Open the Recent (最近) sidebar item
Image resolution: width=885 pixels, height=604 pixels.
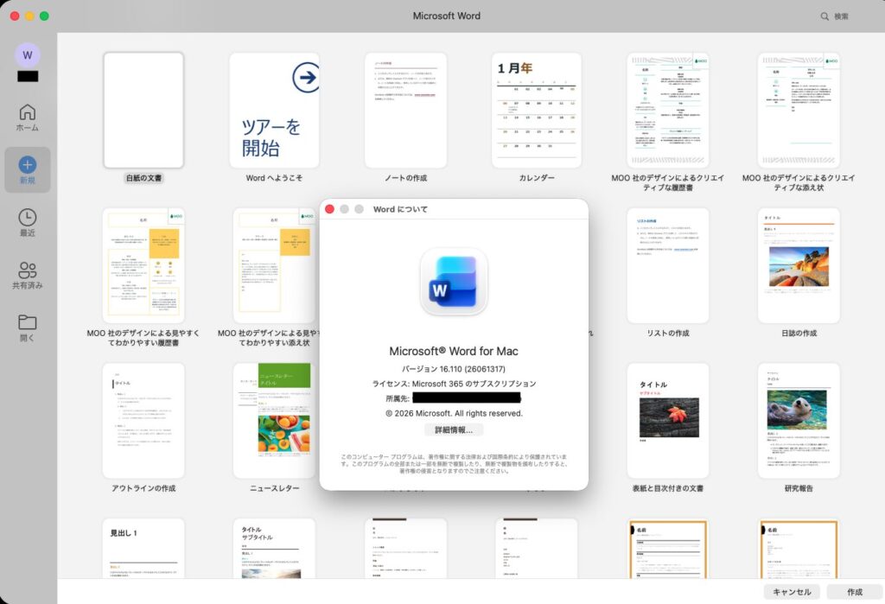pos(27,222)
